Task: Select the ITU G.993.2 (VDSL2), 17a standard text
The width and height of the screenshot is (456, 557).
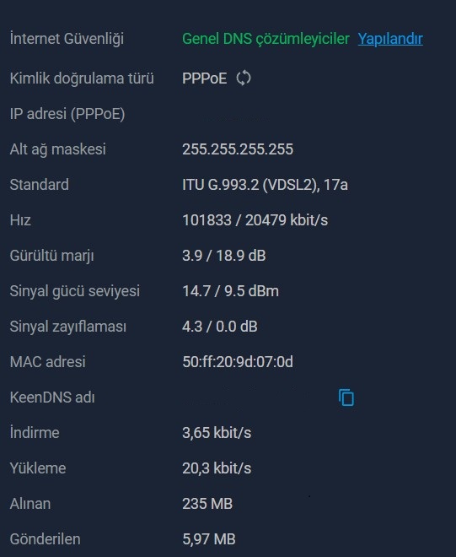Action: tap(265, 185)
